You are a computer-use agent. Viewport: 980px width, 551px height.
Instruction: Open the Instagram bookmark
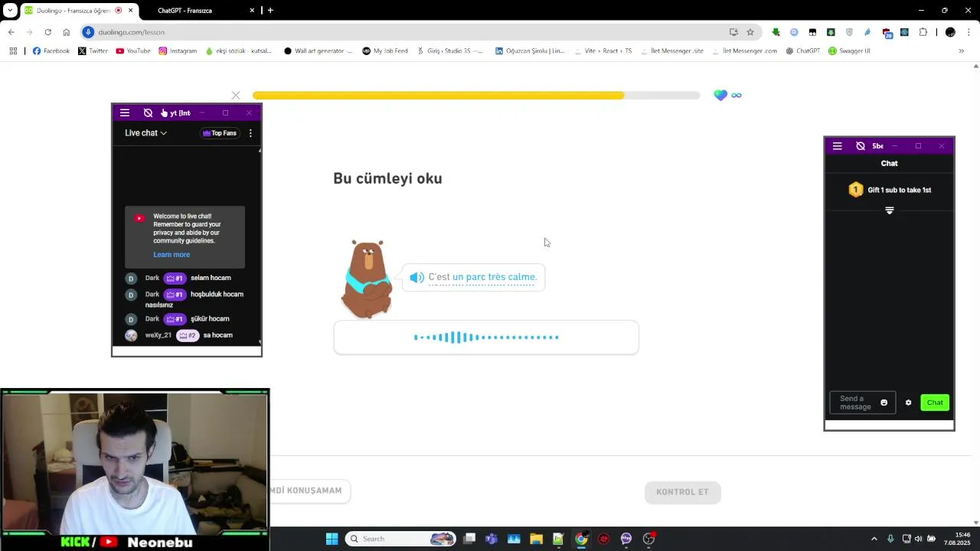(178, 51)
